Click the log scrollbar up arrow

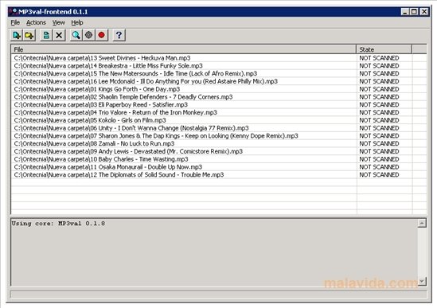422,224
